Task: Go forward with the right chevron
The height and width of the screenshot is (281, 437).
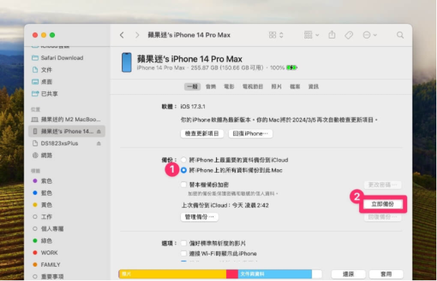Action: coord(137,35)
